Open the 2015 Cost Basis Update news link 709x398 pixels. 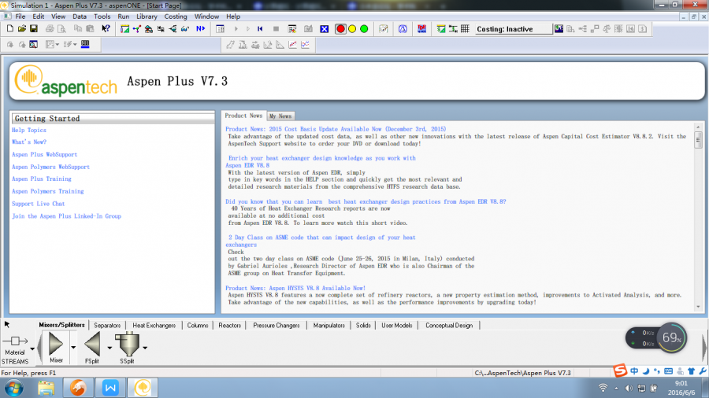(x=336, y=129)
